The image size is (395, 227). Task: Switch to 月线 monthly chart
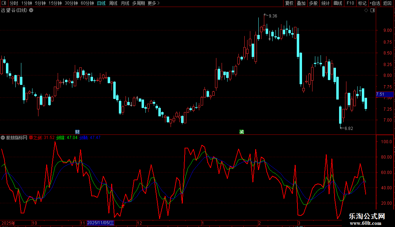pyautogui.click(x=125, y=3)
